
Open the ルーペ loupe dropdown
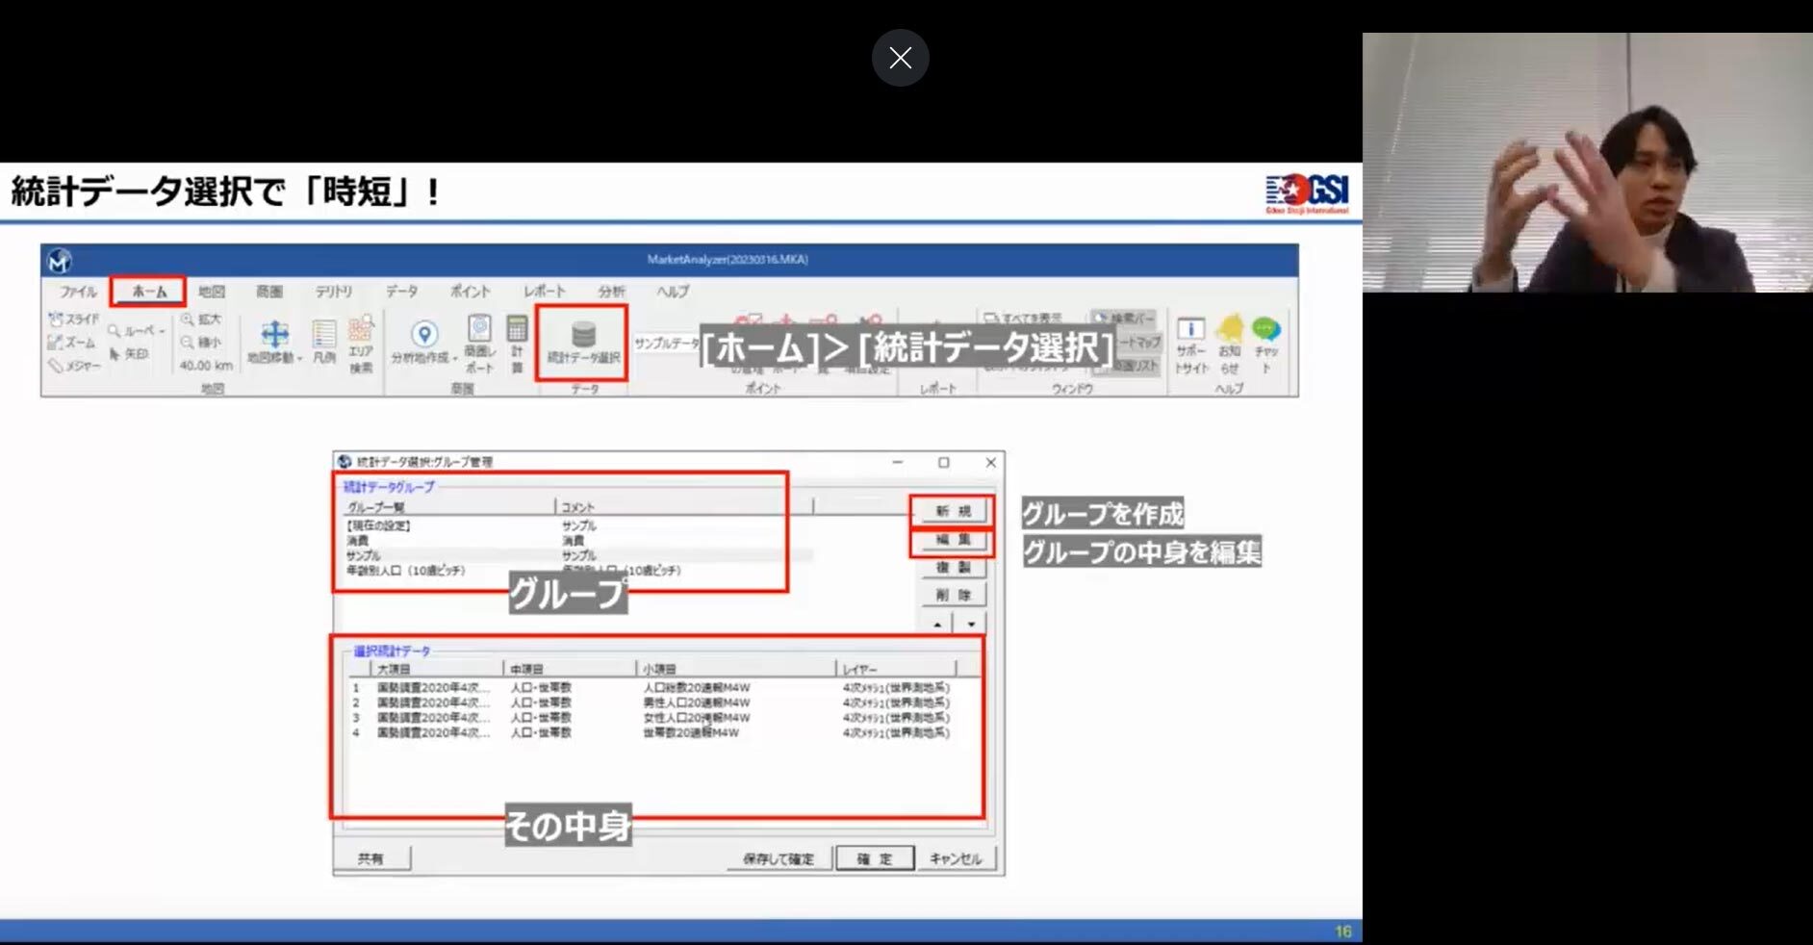pos(136,331)
